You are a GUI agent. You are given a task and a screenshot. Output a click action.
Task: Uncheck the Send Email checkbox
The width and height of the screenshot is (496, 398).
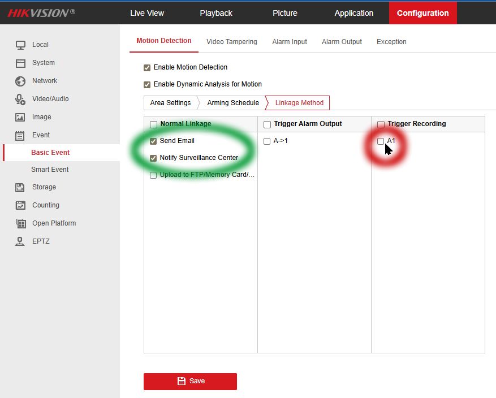(153, 141)
